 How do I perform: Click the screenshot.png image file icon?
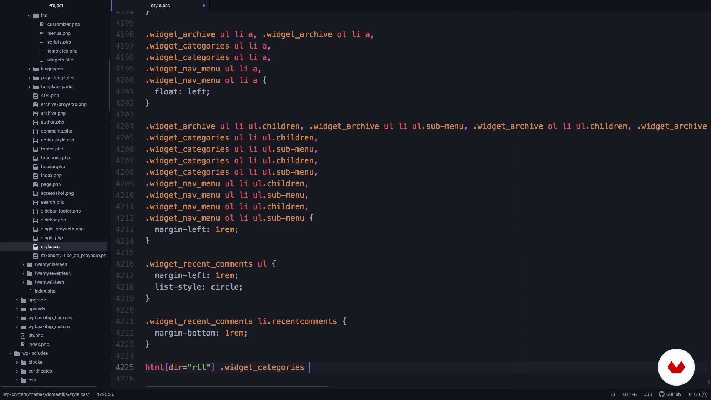pyautogui.click(x=36, y=193)
